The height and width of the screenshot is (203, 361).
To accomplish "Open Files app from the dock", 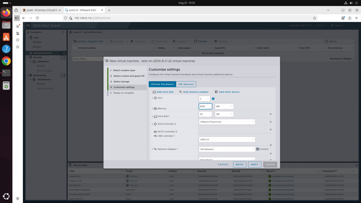I will click(6, 25).
